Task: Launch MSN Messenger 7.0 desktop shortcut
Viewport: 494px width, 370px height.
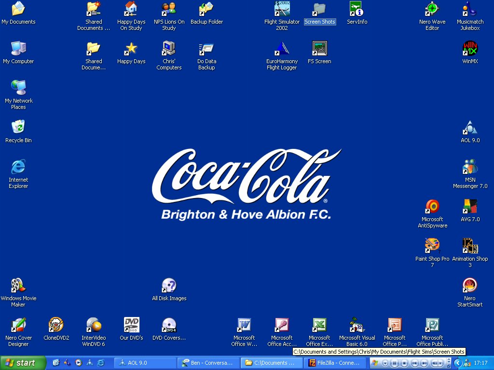Action: click(470, 174)
